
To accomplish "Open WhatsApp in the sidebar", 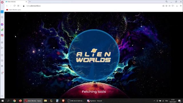I will pos(2,30).
